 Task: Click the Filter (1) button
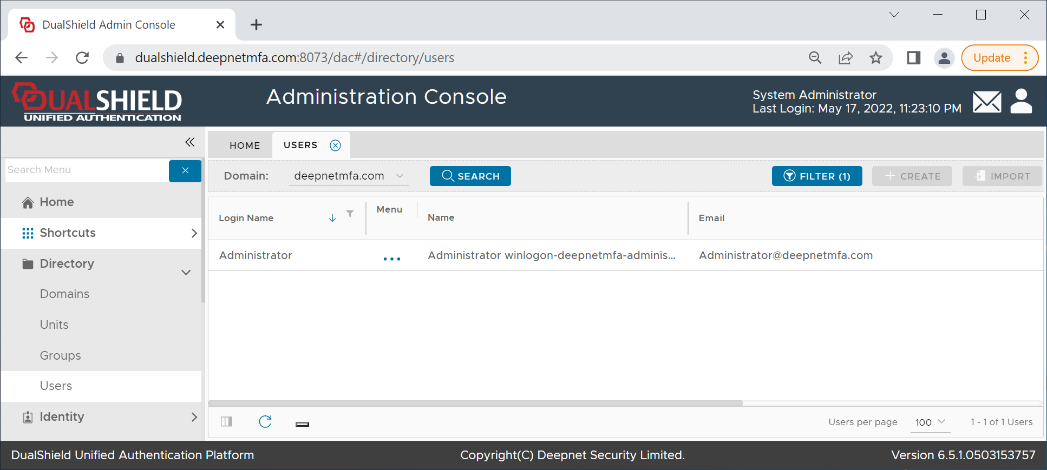816,176
